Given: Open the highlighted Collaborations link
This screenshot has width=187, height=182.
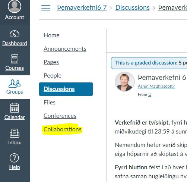Looking at the screenshot, I should coord(63,129).
